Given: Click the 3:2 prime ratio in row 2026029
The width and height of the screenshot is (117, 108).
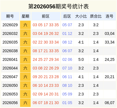Looking at the screenshot, I should pyautogui.click(x=96, y=25).
